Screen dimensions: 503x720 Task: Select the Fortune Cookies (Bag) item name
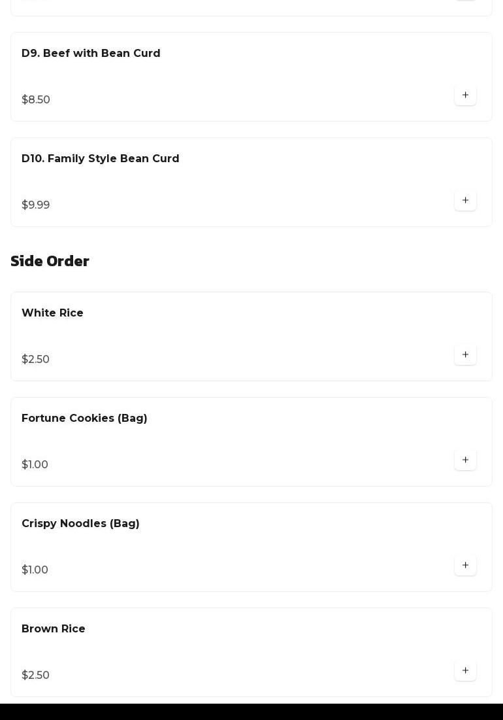click(84, 419)
